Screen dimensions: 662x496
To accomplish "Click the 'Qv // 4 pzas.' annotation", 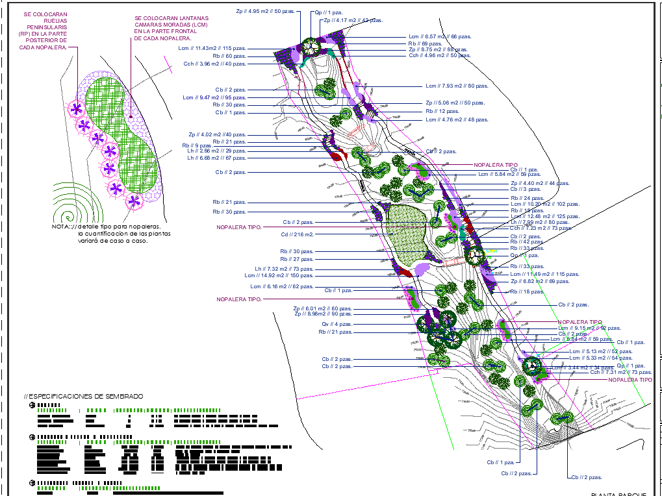I will [337, 323].
